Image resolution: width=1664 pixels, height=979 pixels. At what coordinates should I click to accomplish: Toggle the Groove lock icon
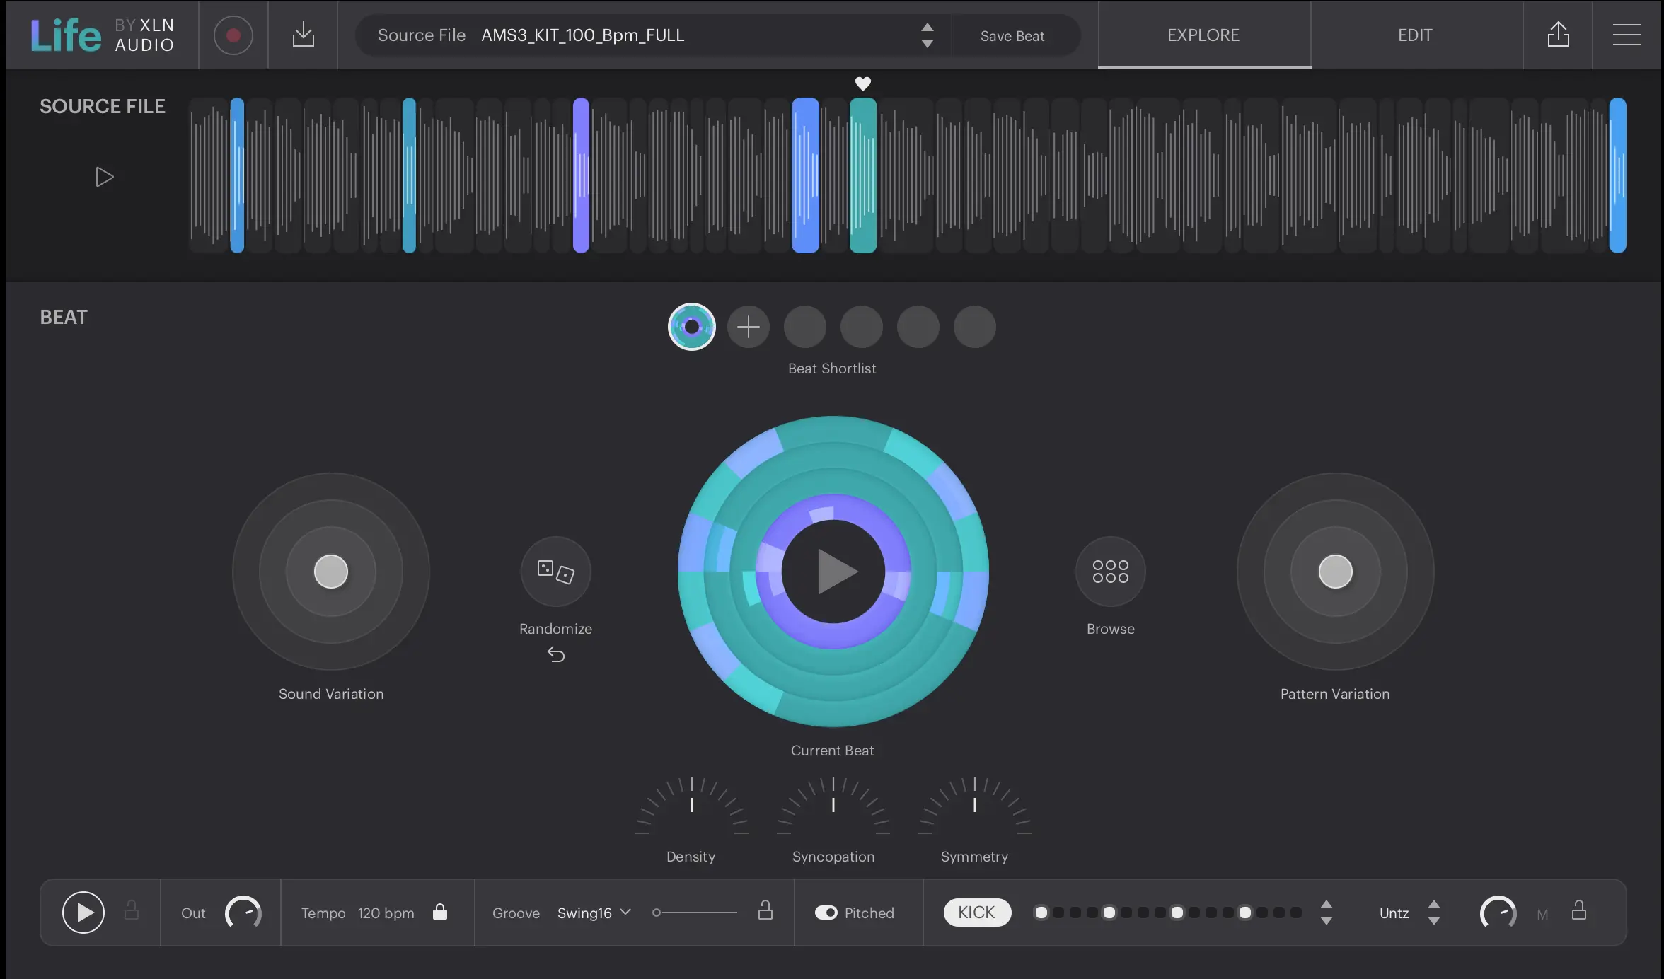point(765,910)
